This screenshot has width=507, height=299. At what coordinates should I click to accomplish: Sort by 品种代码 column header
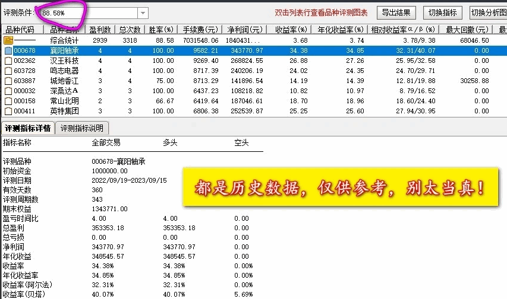point(23,30)
